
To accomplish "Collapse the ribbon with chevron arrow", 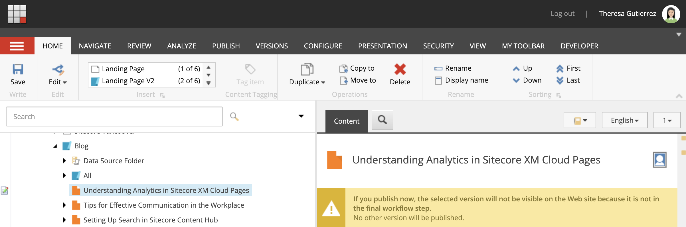I will 679,96.
